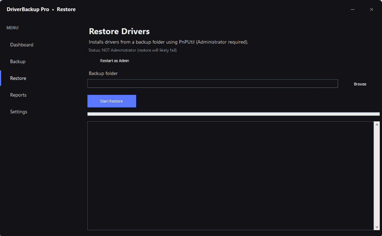The width and height of the screenshot is (382, 236).
Task: Click the MENU heading in the sidebar
Action: pos(12,28)
